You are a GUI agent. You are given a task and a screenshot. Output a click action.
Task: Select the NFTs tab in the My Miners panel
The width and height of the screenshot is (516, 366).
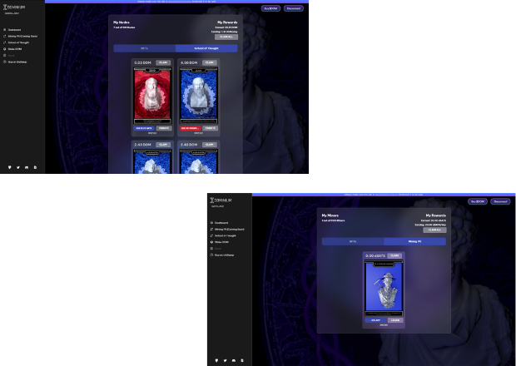point(353,241)
